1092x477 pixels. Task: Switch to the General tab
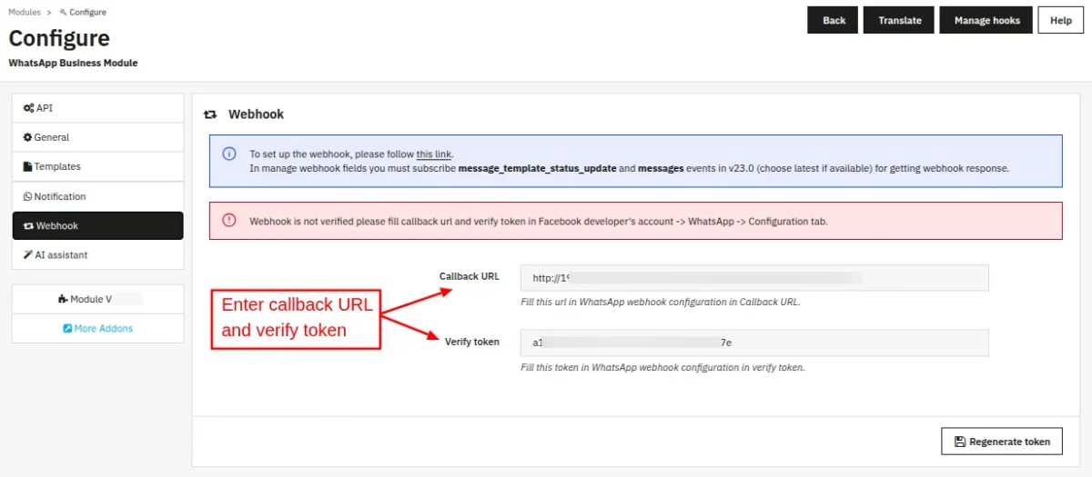97,137
